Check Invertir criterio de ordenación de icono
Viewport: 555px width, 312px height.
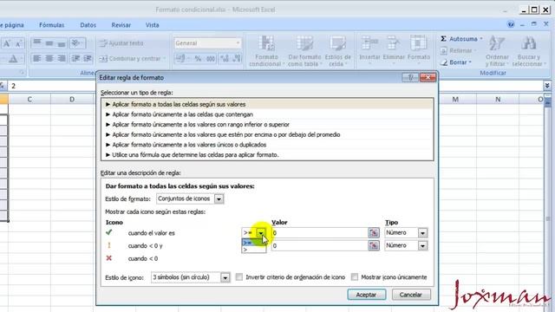pyautogui.click(x=239, y=277)
